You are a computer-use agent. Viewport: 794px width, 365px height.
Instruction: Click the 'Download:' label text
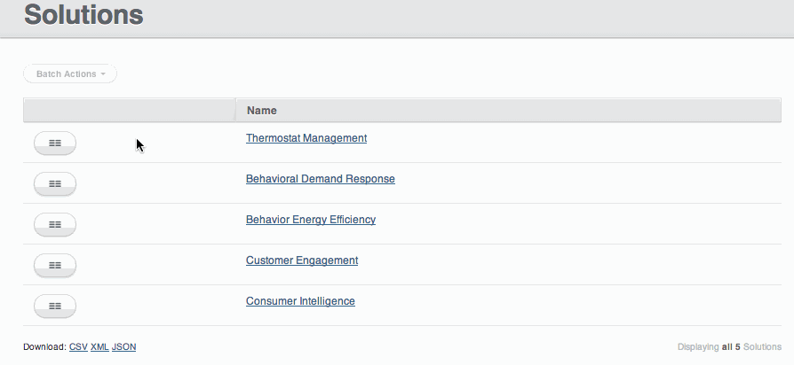tap(44, 347)
